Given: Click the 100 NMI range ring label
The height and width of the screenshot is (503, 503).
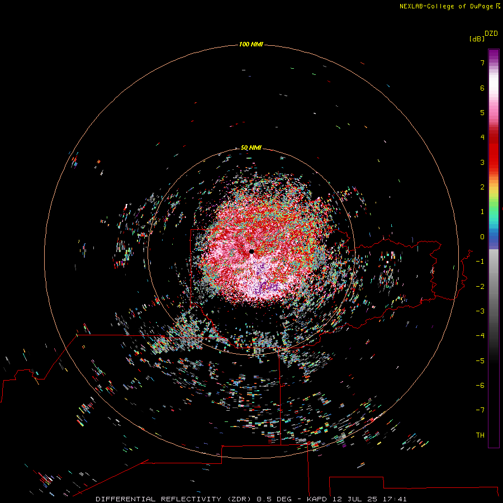Looking at the screenshot, I should 251,44.
